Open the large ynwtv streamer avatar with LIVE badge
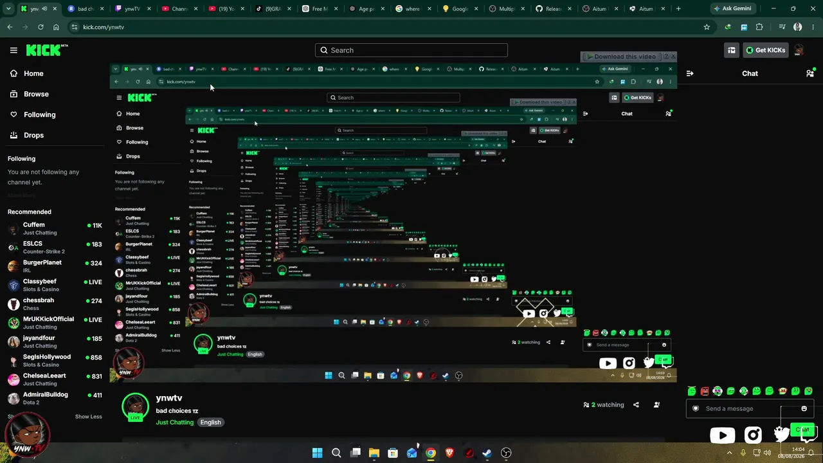Viewport: 823px width, 463px height. click(x=135, y=407)
